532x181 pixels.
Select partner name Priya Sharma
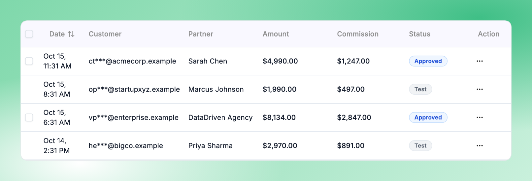tap(211, 146)
